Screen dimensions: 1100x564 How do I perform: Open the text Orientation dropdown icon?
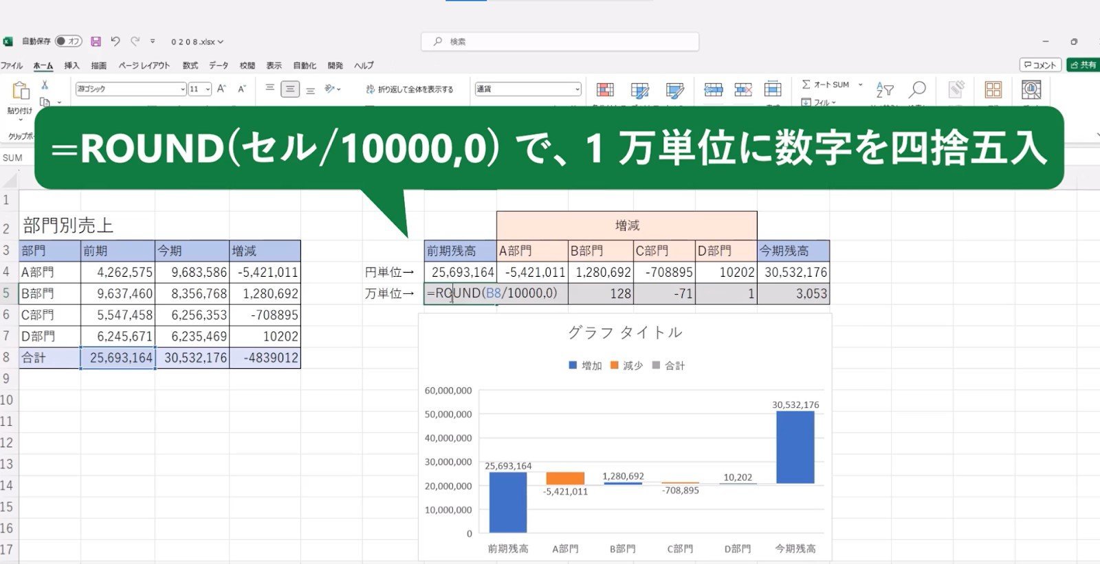(333, 89)
